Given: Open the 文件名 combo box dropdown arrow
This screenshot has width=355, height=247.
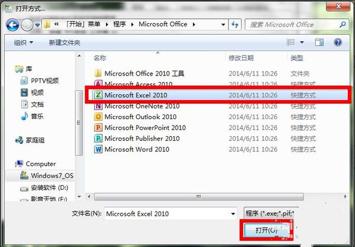Looking at the screenshot, I should (233, 213).
